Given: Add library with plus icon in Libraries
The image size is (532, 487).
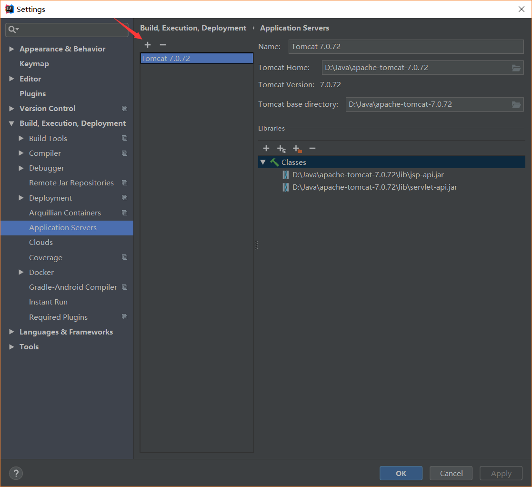Looking at the screenshot, I should click(x=266, y=148).
